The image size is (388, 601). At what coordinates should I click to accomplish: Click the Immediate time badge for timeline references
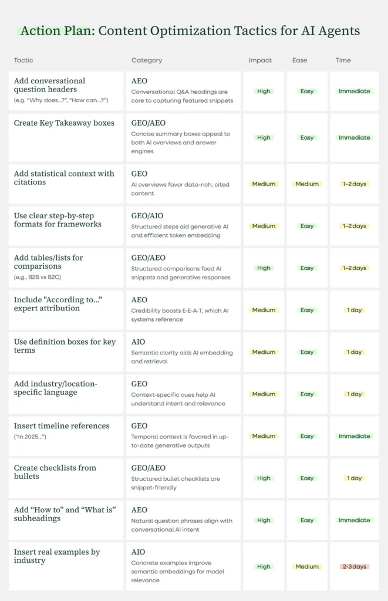coord(354,436)
